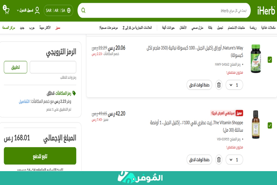Delete The Vitamin Shoppe item with trash icon
277x185 pixels.
(219, 160)
